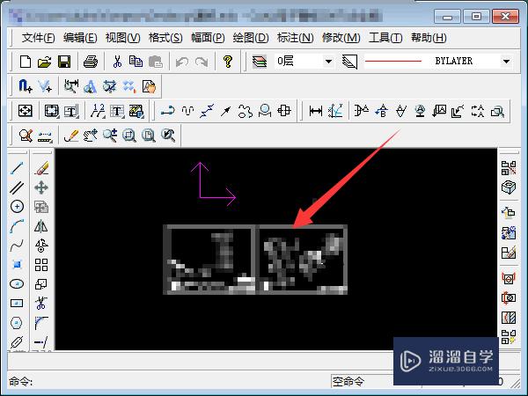Select the trim scissors tool
The width and height of the screenshot is (528, 396).
click(x=41, y=303)
